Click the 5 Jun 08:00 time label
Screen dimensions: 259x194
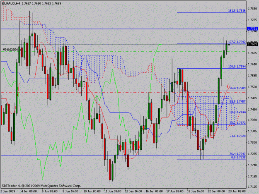pos(50,191)
